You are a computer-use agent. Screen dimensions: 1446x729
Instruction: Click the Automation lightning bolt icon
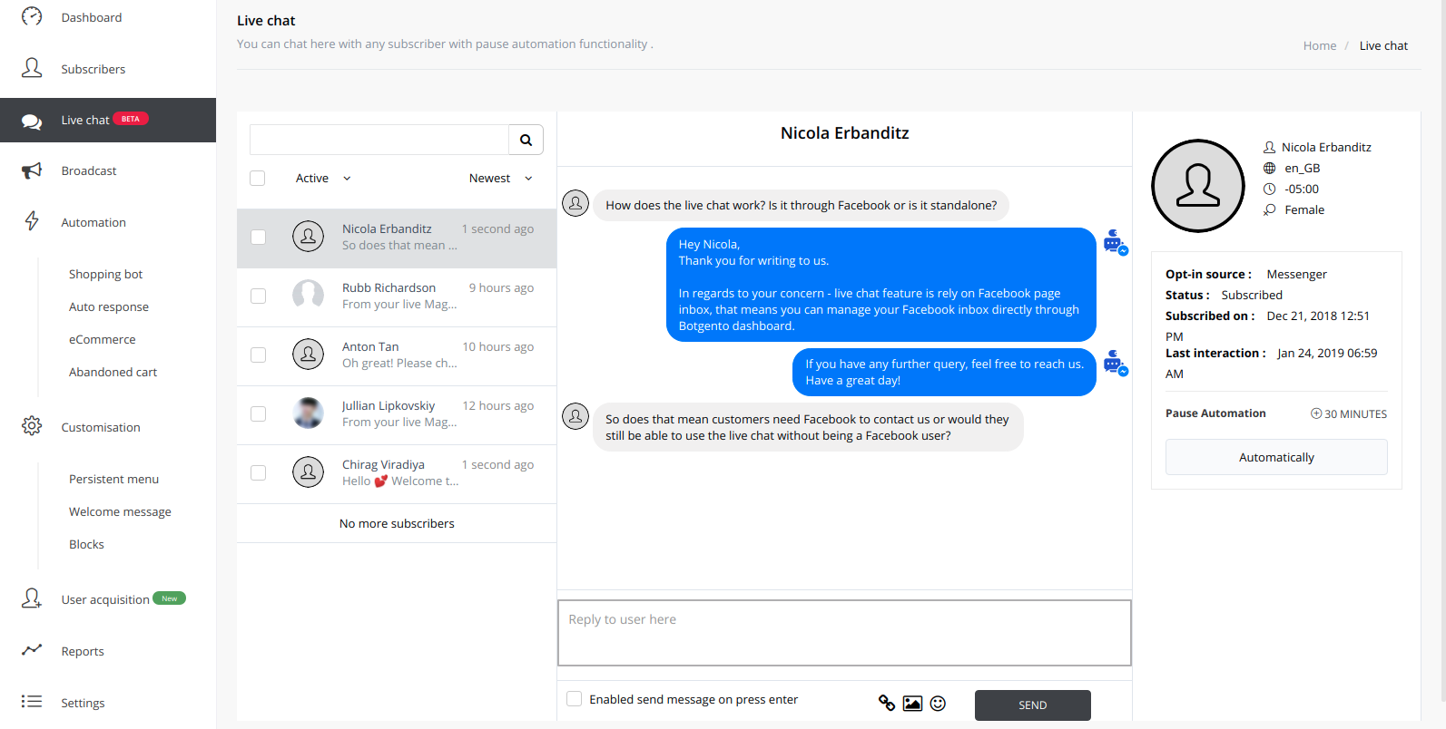tap(32, 221)
